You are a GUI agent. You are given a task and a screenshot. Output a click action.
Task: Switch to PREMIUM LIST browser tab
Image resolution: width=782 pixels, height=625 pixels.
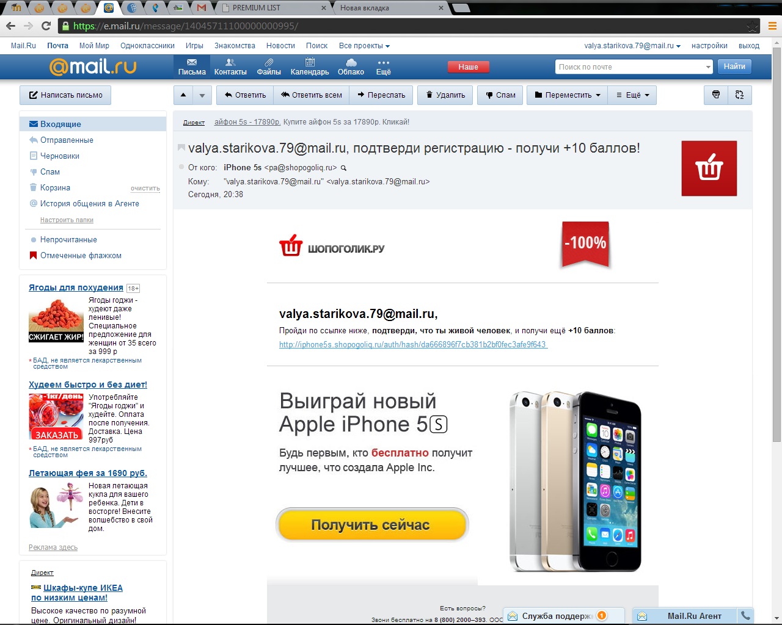tap(273, 8)
